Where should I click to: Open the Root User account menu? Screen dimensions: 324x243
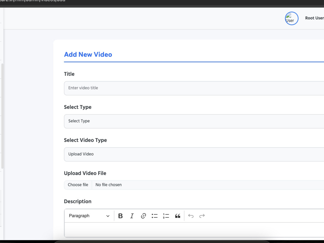tap(314, 18)
